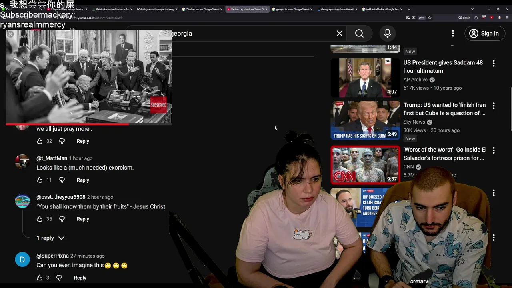The height and width of the screenshot is (288, 512).
Task: Close the '7 inches to cm' tab
Action: pos(221,9)
